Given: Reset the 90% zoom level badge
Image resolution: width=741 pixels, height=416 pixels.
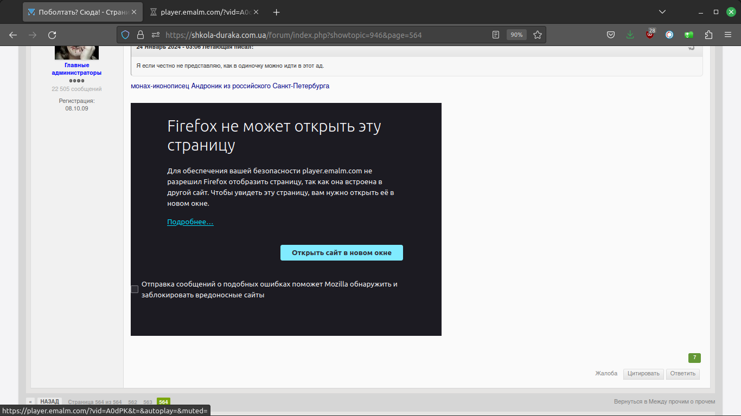Looking at the screenshot, I should (516, 35).
